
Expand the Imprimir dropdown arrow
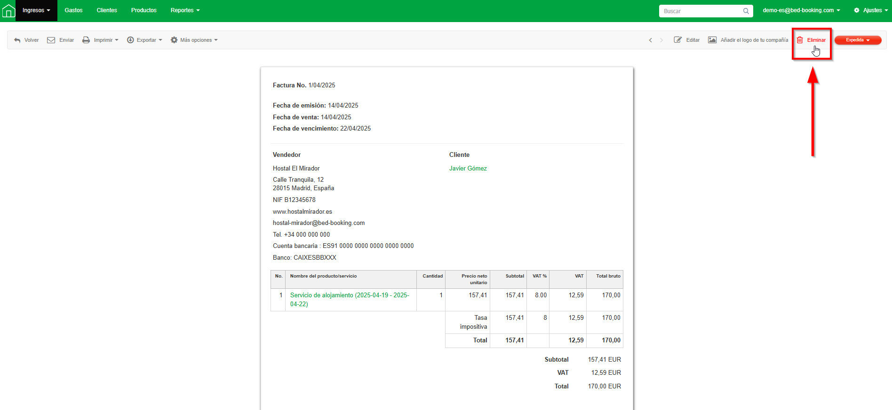(x=117, y=40)
